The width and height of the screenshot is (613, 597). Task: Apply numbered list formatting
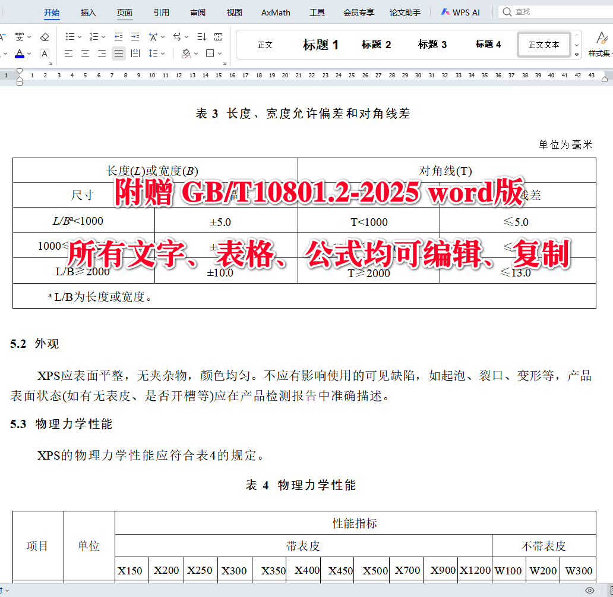(94, 37)
